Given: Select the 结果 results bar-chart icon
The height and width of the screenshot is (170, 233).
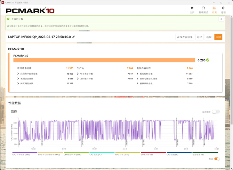Looking at the screenshot, I should 214,8.
